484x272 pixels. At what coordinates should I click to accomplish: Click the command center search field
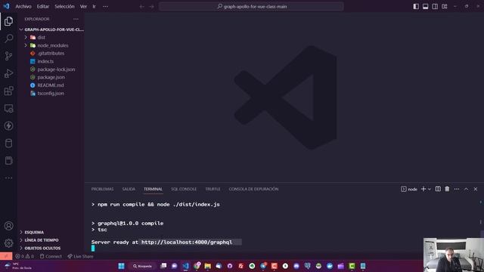[251, 7]
